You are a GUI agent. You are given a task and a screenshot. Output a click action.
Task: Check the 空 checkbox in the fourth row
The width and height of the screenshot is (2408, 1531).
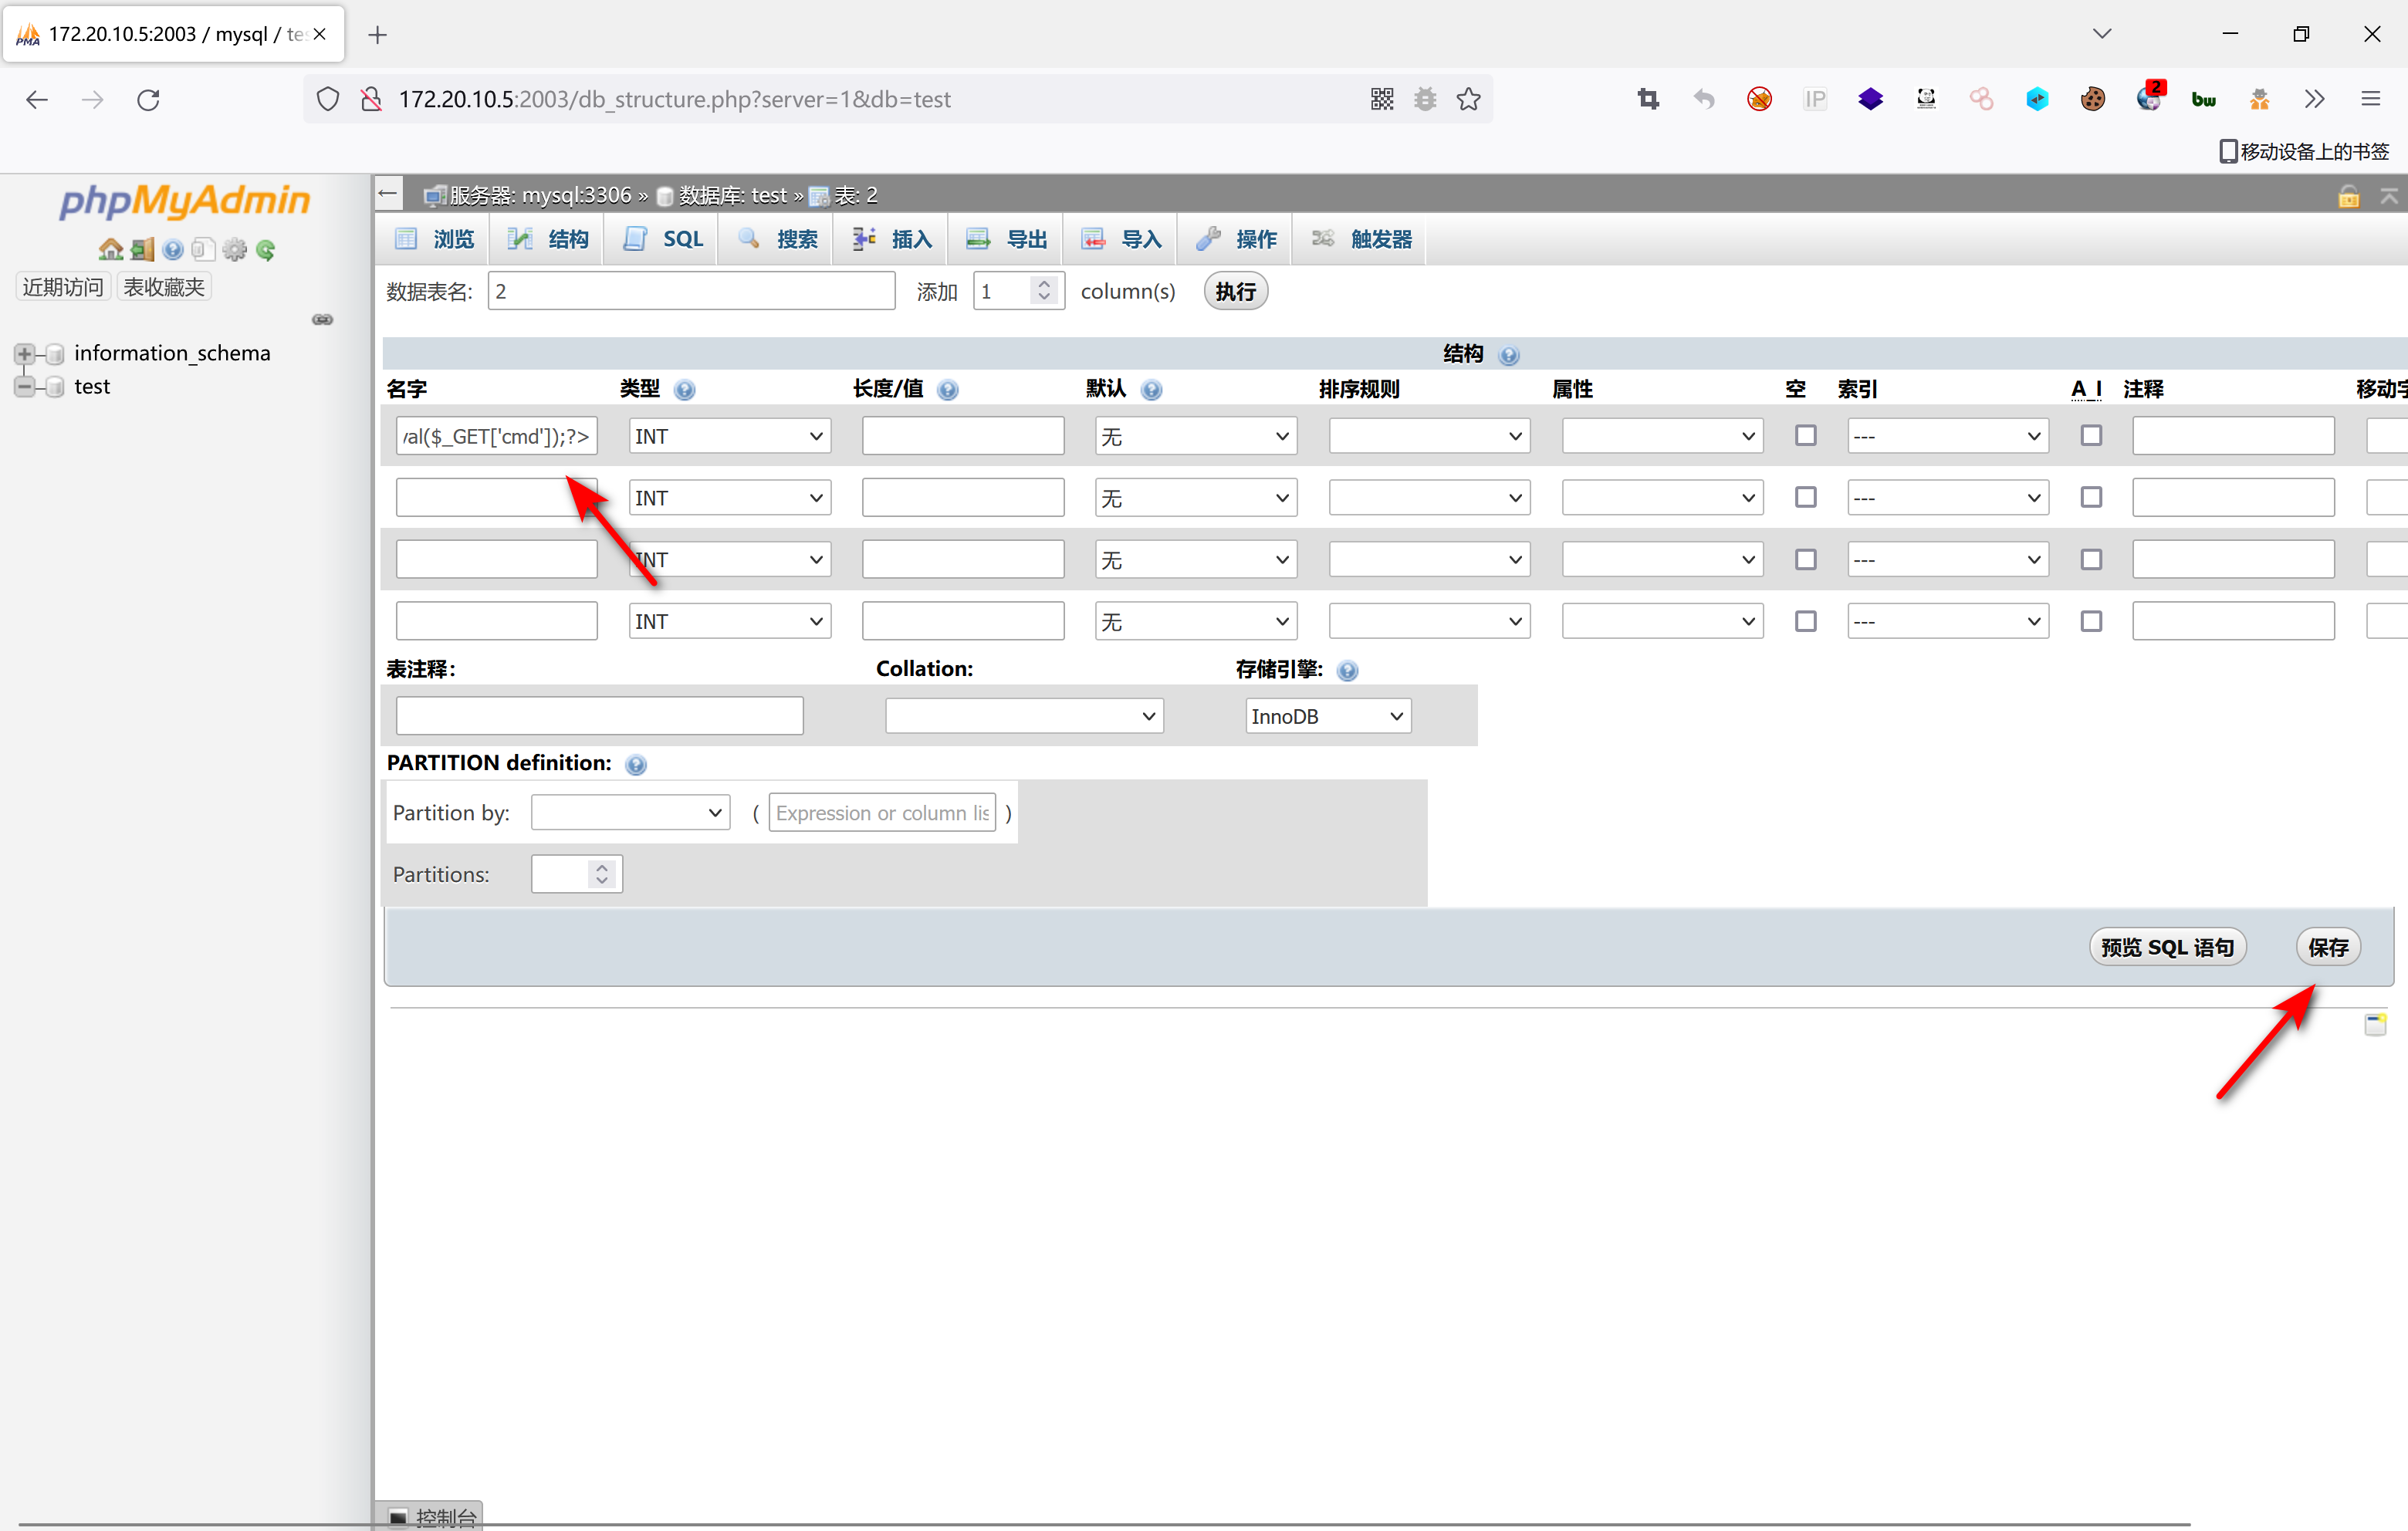tap(1805, 622)
